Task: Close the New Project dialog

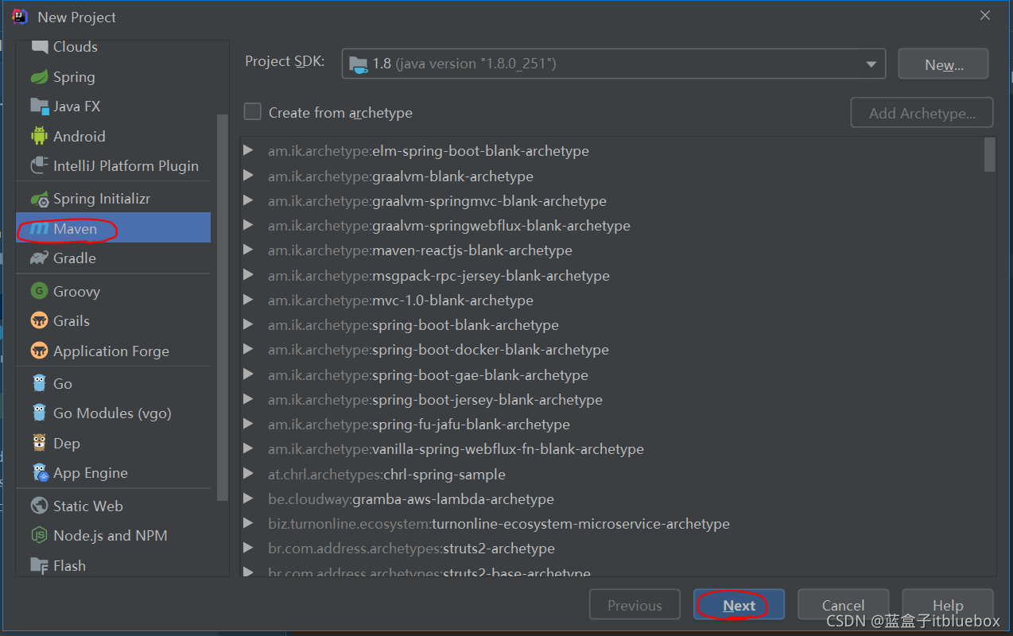Action: tap(985, 16)
